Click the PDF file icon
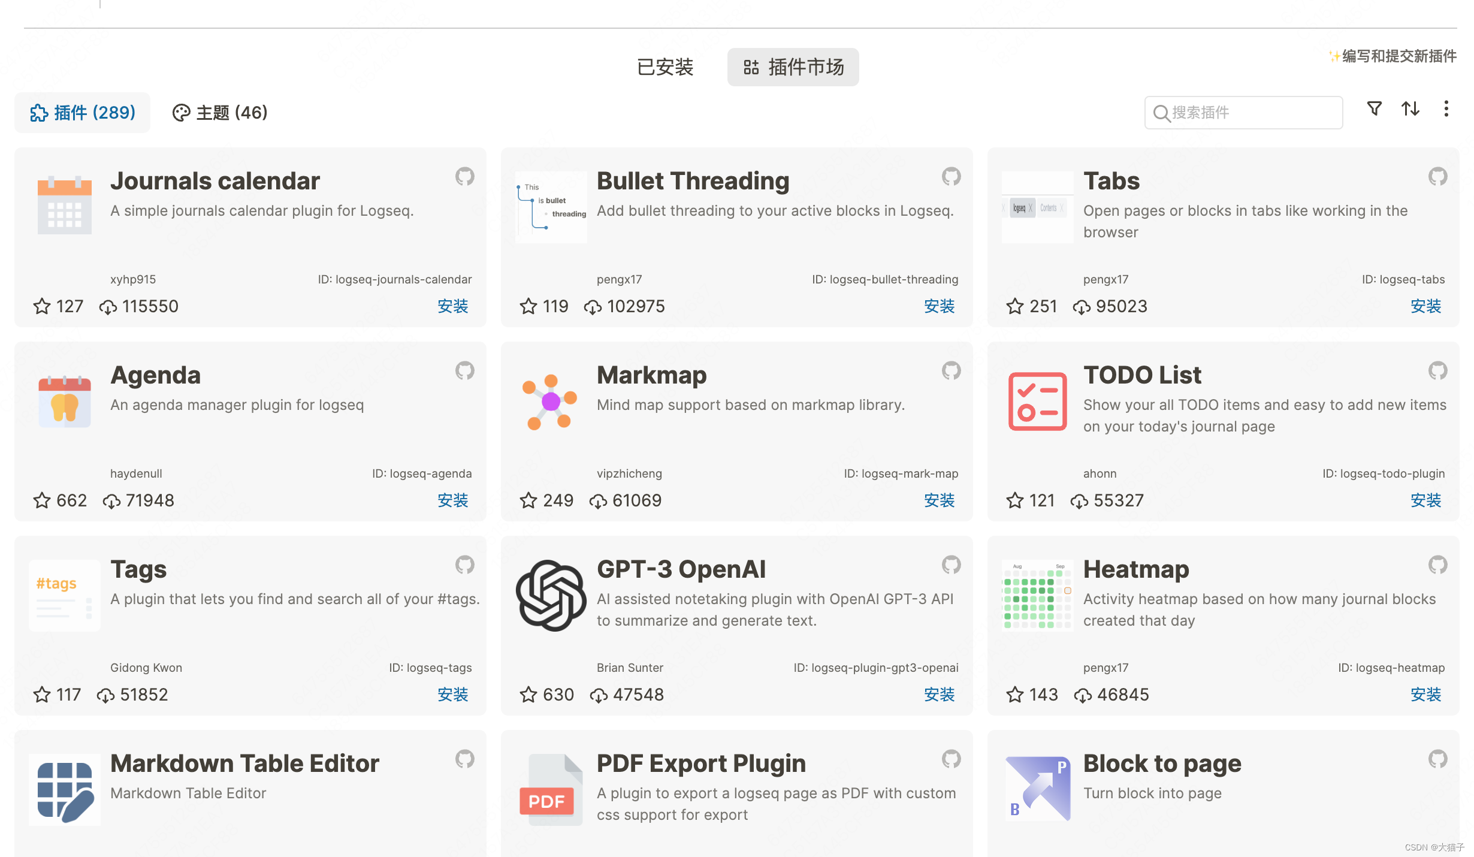 click(x=551, y=790)
